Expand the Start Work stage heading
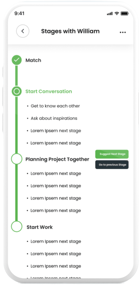 coord(40,227)
